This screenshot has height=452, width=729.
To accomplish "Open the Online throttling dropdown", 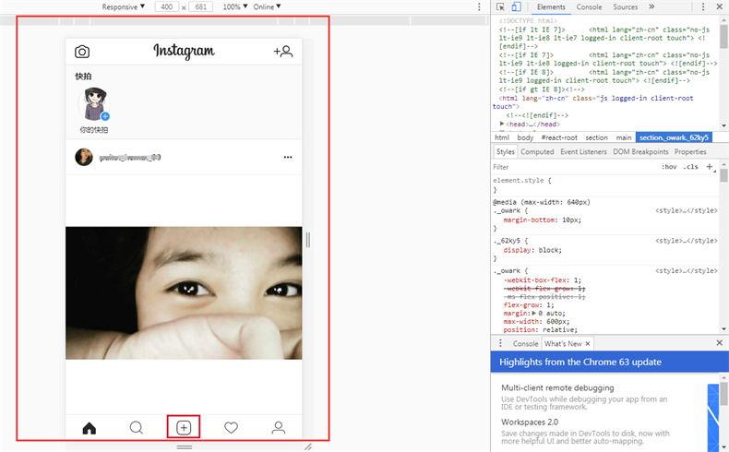I will point(267,7).
